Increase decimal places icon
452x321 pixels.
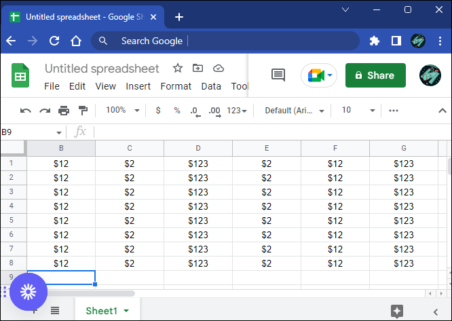[x=214, y=111]
